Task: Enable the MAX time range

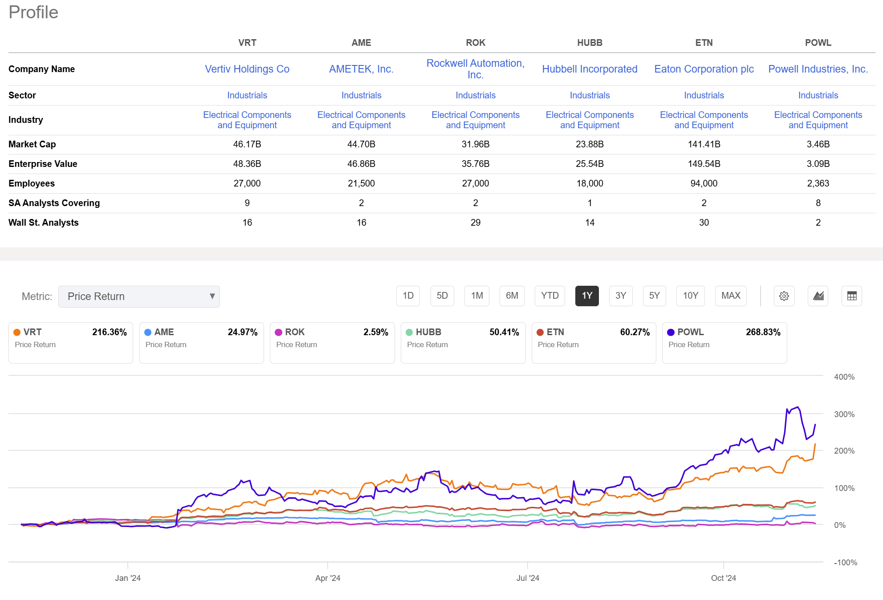Action: pyautogui.click(x=731, y=296)
